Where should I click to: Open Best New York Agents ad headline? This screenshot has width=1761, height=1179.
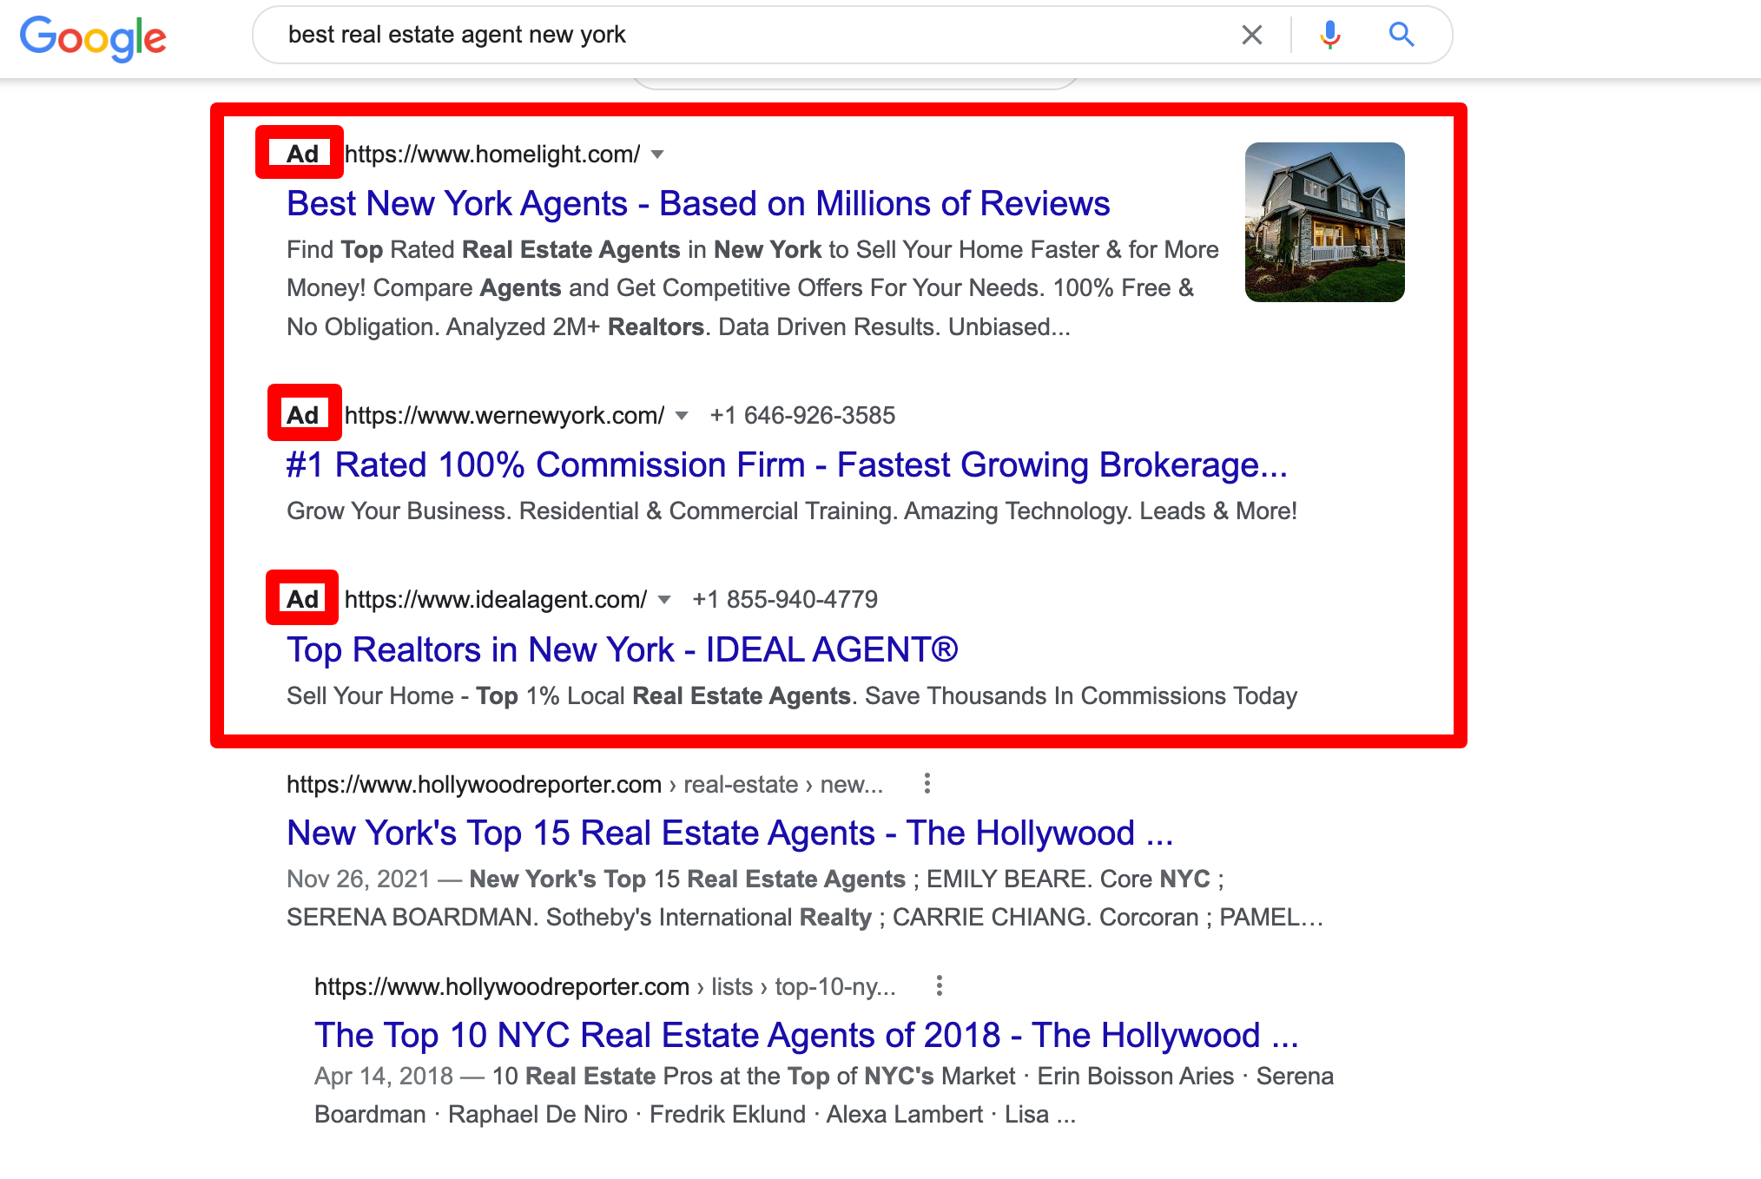point(698,204)
